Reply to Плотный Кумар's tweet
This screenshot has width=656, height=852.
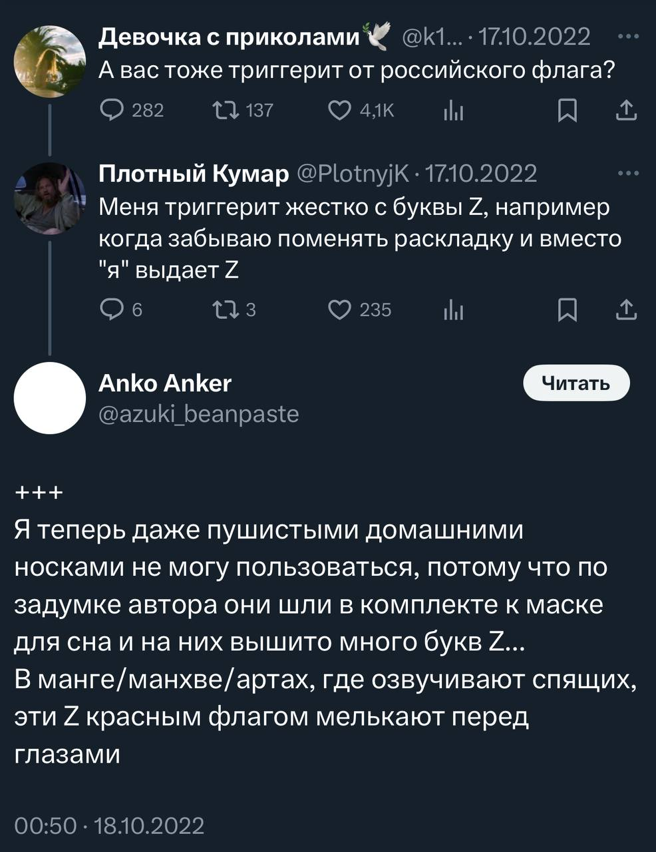pyautogui.click(x=110, y=310)
